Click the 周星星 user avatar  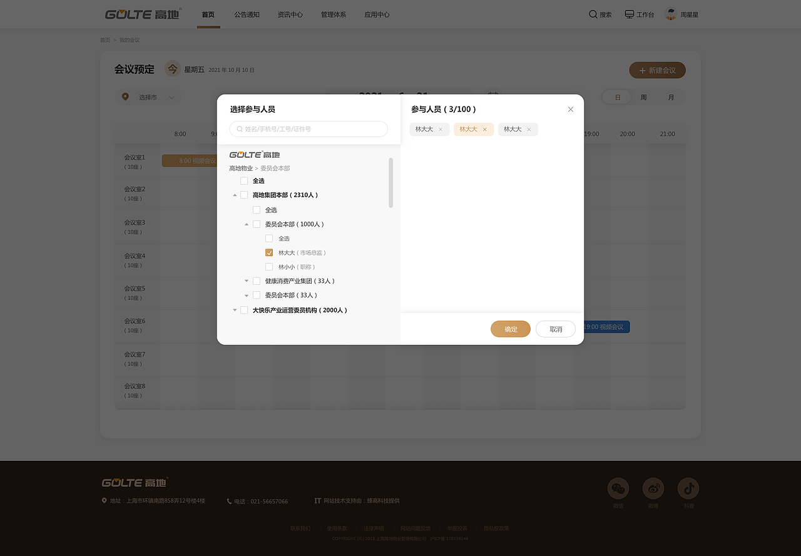(671, 14)
